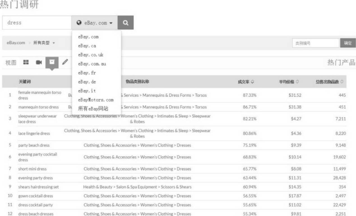The height and width of the screenshot is (216, 356).
Task: Choose eBay.co.uk from site list
Action: coord(91,54)
